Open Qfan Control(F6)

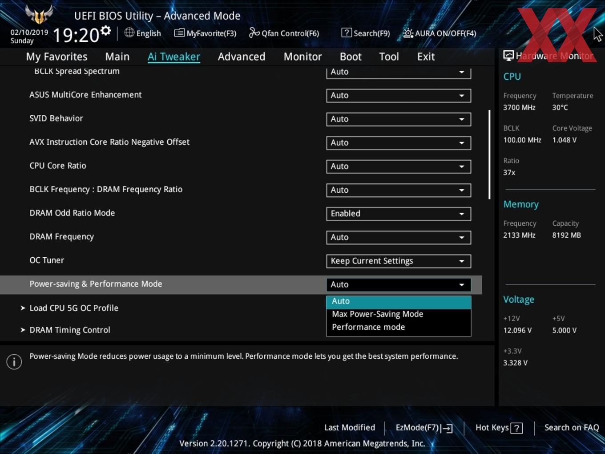tap(284, 33)
